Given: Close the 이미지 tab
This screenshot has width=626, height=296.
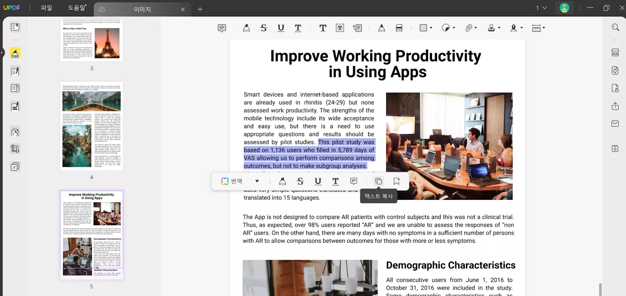Looking at the screenshot, I should coord(183,9).
